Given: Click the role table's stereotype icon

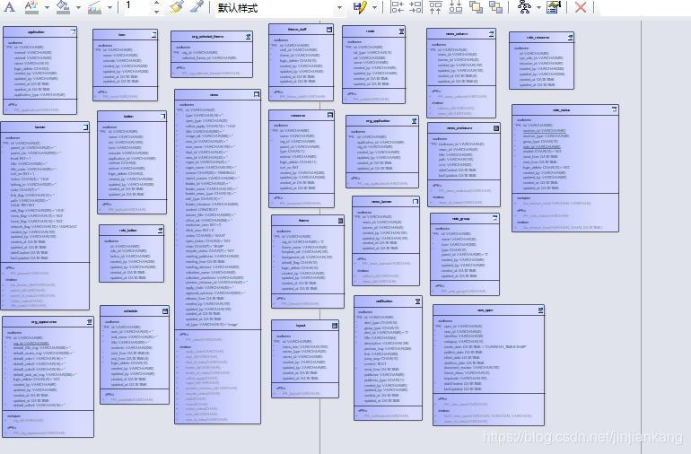Looking at the screenshot, I should 401,31.
